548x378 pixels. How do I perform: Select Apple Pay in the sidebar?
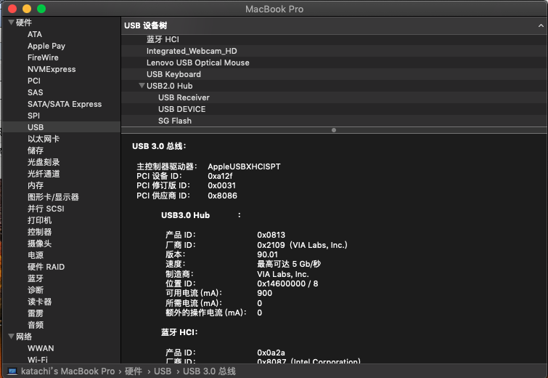(46, 46)
